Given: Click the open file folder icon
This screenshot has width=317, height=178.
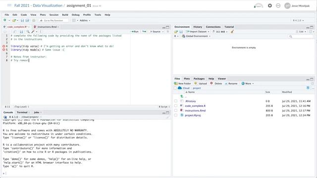Looking at the screenshot, I should click(x=14, y=20).
